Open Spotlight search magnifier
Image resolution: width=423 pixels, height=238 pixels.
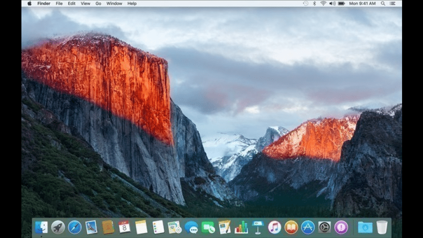point(383,3)
